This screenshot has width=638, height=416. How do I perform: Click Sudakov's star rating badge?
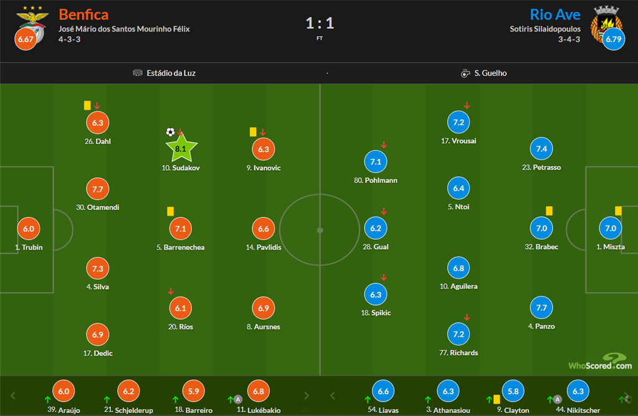click(x=181, y=149)
